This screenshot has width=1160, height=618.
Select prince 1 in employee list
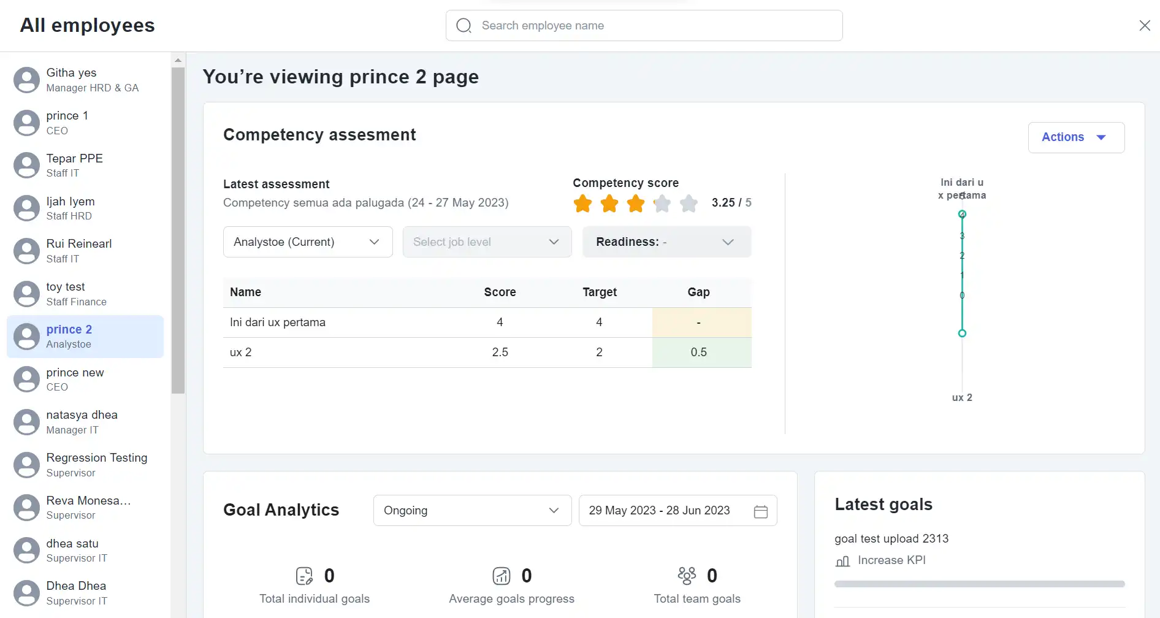(x=85, y=123)
